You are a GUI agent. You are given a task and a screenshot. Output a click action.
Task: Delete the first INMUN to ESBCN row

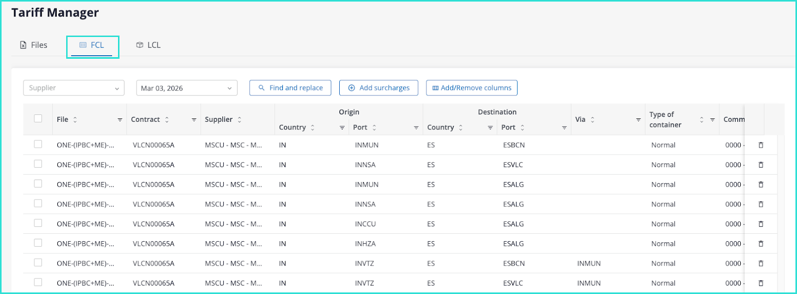(761, 145)
